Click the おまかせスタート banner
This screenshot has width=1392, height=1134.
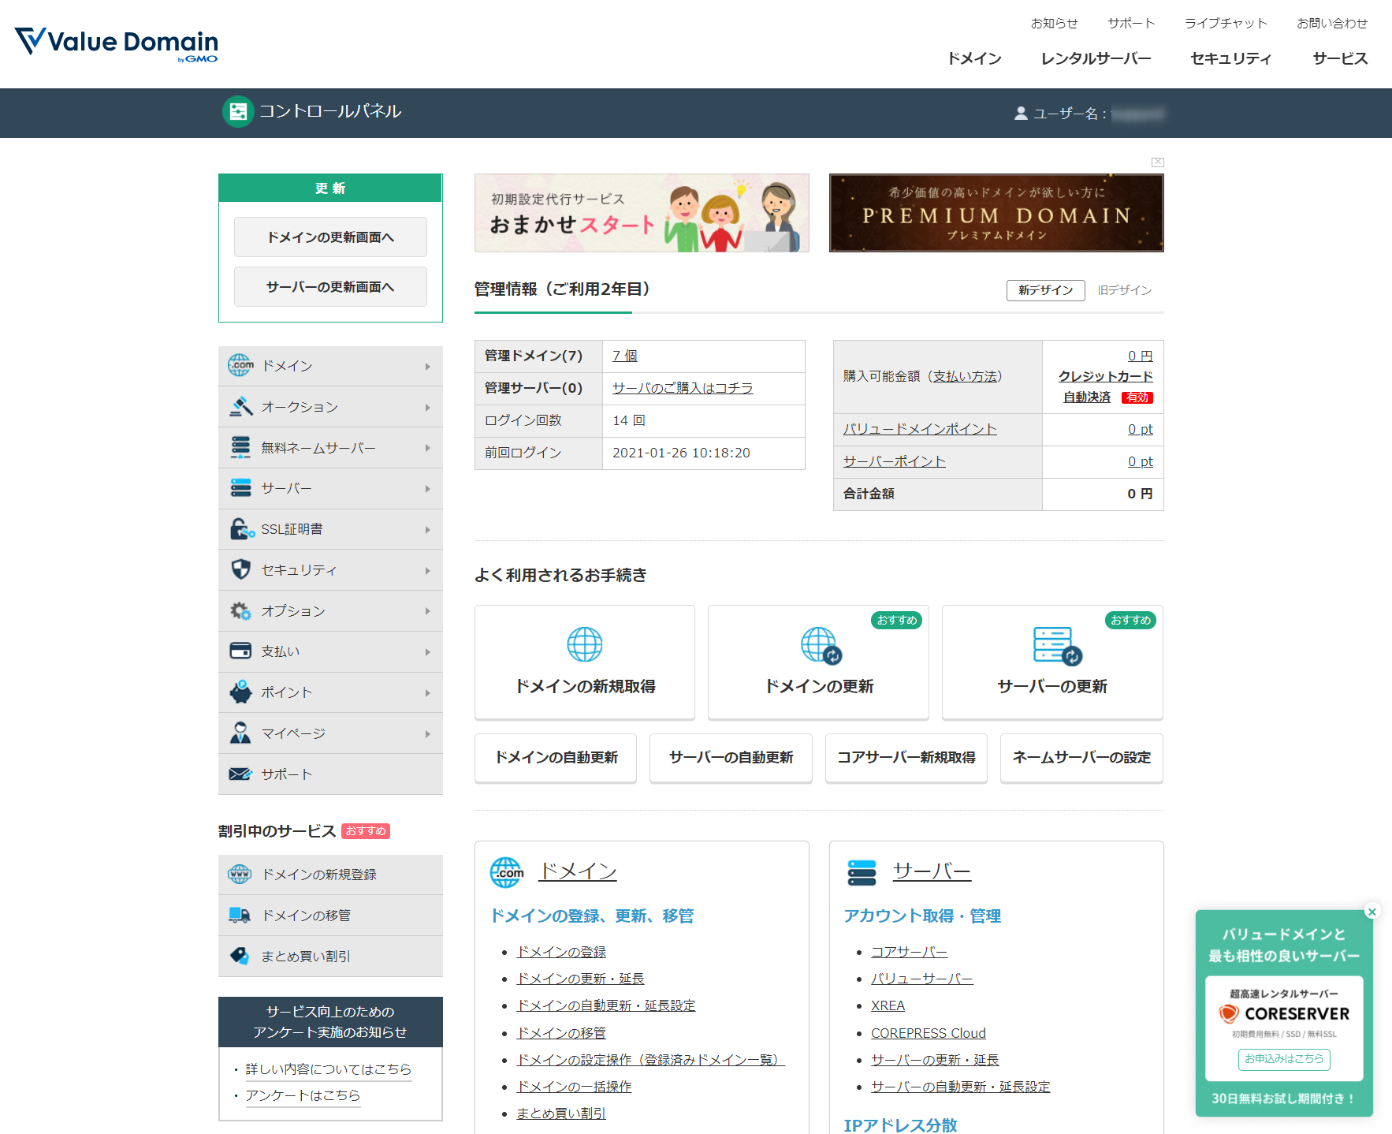[x=642, y=213]
